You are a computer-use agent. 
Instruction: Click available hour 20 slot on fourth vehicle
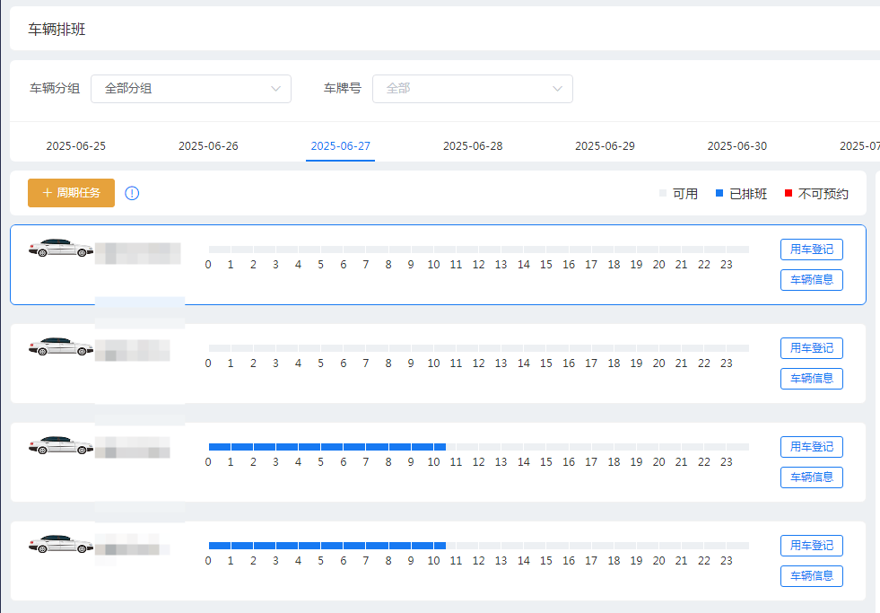tap(670, 546)
